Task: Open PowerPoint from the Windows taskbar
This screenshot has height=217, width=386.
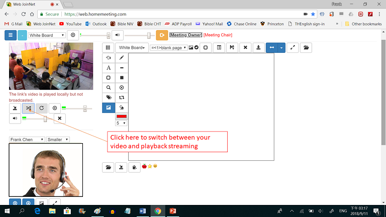Action: point(172,211)
